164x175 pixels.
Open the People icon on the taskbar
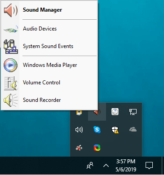90,166
